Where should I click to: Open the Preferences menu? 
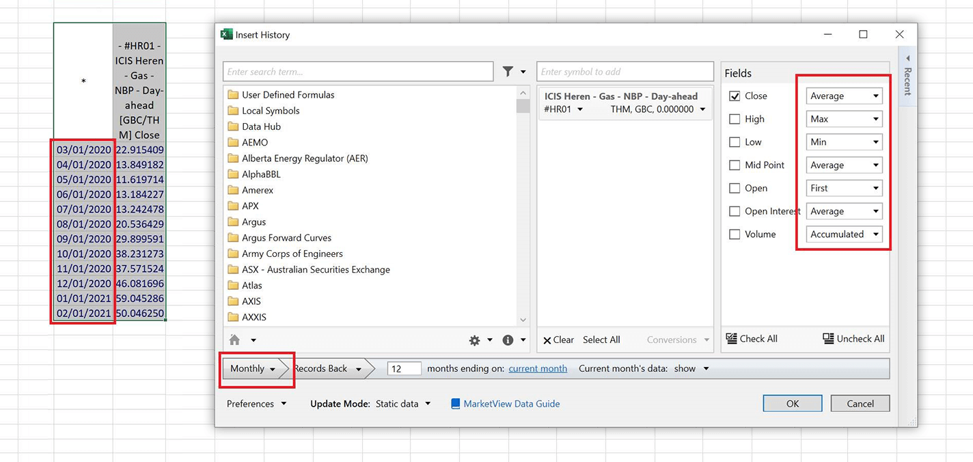coord(256,404)
